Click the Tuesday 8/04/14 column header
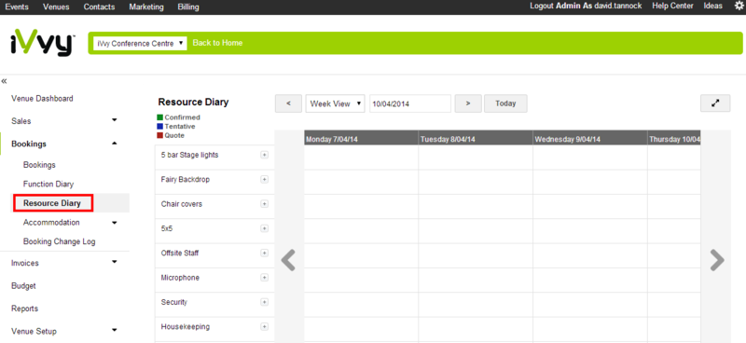746x343 pixels. click(x=476, y=138)
